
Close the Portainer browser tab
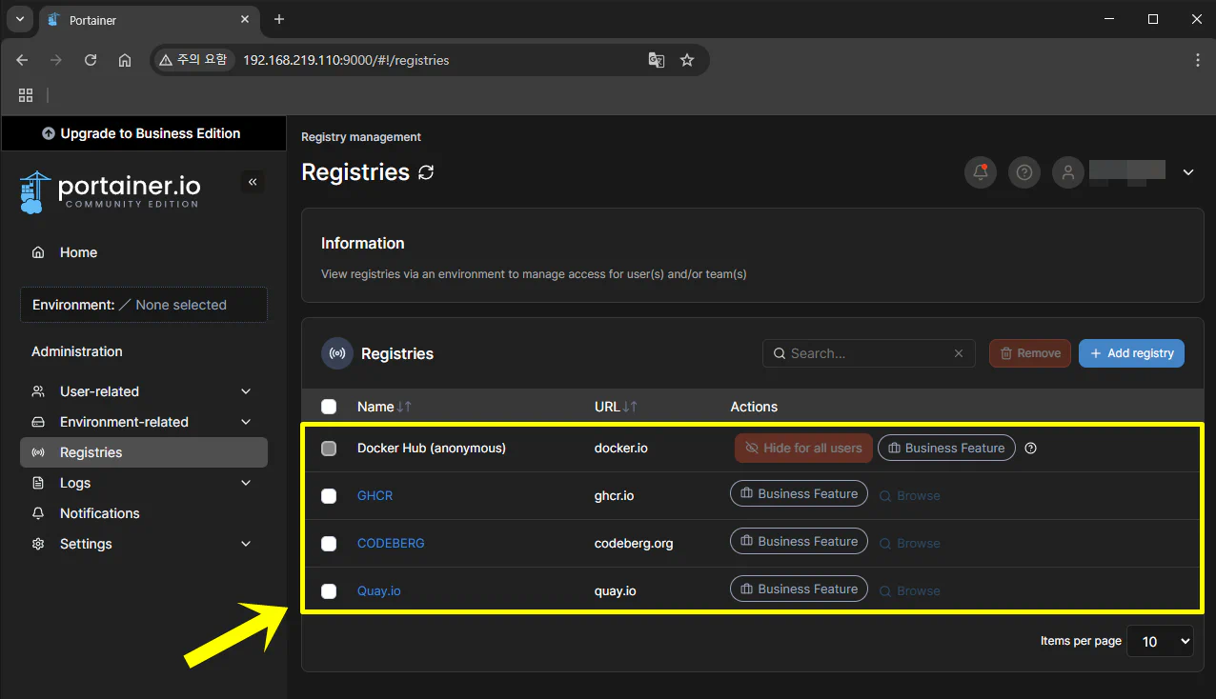pyautogui.click(x=245, y=19)
